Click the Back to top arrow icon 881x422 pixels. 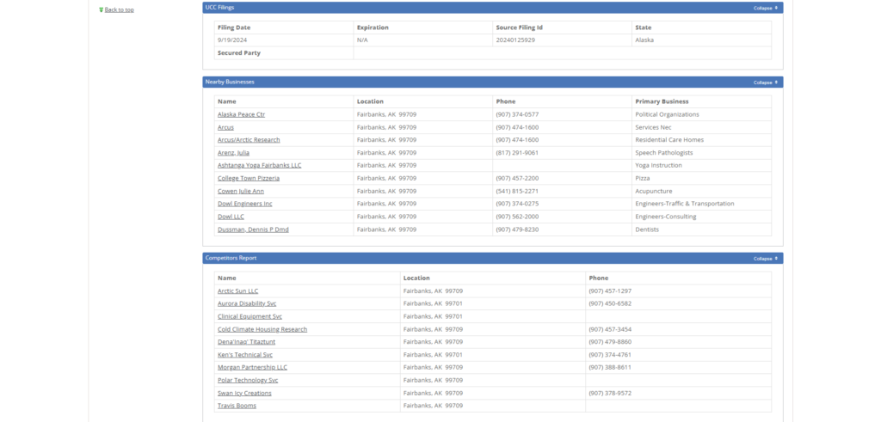[x=101, y=9]
